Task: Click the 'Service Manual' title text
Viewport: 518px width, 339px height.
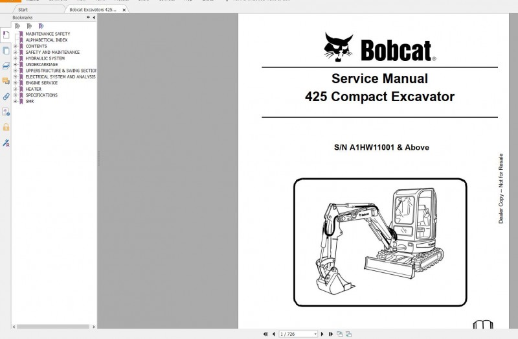Action: [x=379, y=78]
